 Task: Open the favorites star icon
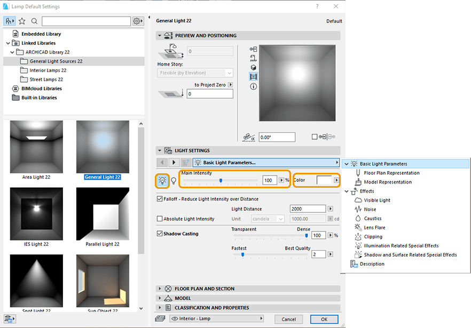(22, 21)
